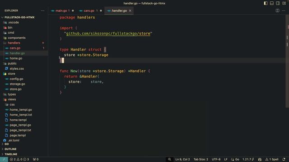Open home.templ file
The width and height of the screenshot is (289, 162).
pyautogui.click(x=18, y=120)
